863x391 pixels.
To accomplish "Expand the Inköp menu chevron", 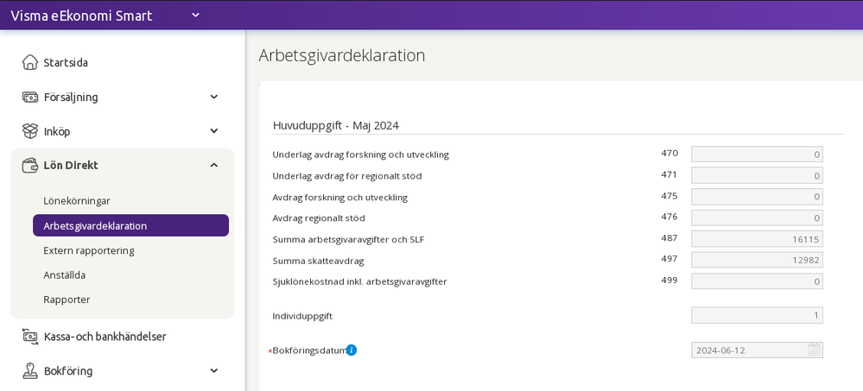I will point(214,131).
